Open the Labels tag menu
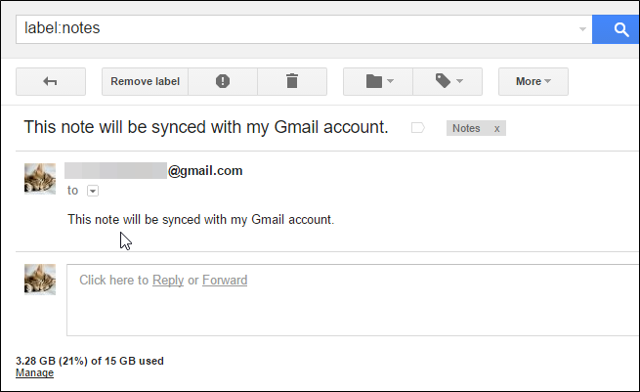Viewport: 640px width, 392px height. click(x=448, y=81)
